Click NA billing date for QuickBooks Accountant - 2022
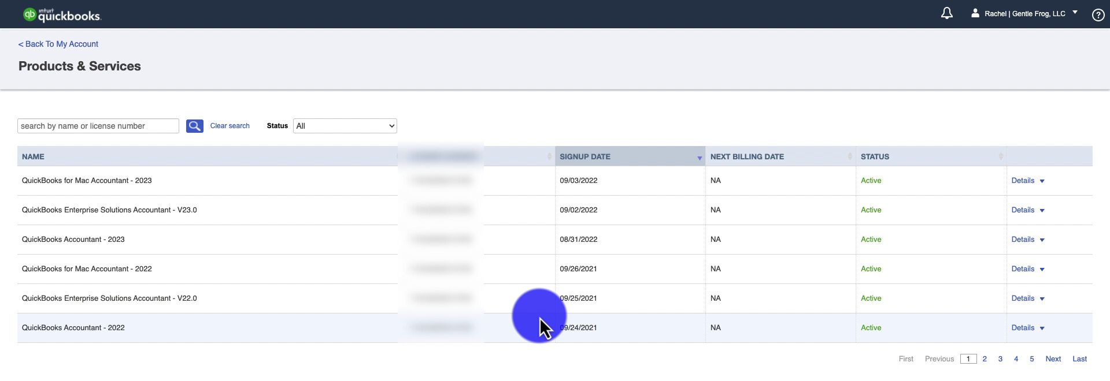Screen dimensions: 1110x381 click(x=716, y=328)
